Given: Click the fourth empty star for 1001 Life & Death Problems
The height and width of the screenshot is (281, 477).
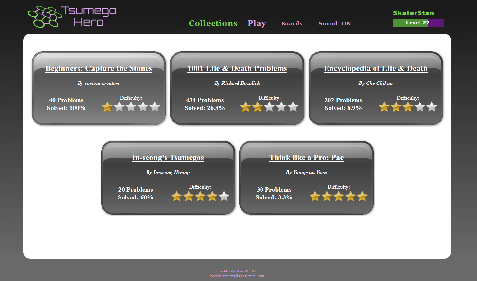Looking at the screenshot, I should click(x=281, y=106).
